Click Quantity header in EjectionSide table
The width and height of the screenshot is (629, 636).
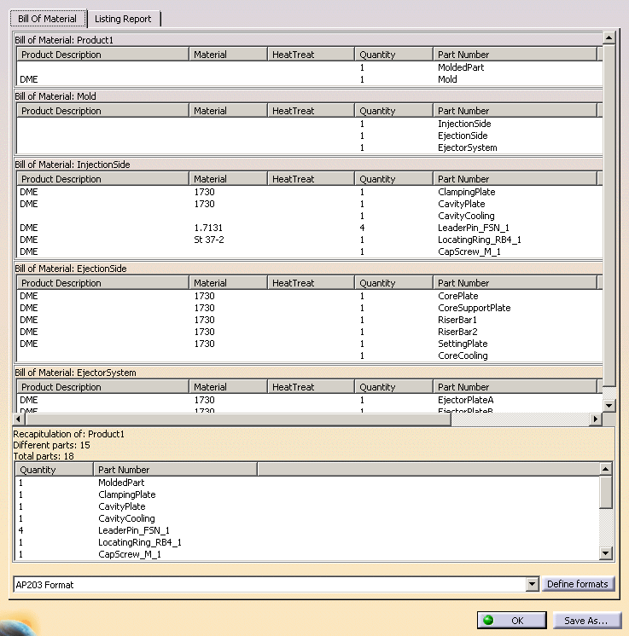394,283
